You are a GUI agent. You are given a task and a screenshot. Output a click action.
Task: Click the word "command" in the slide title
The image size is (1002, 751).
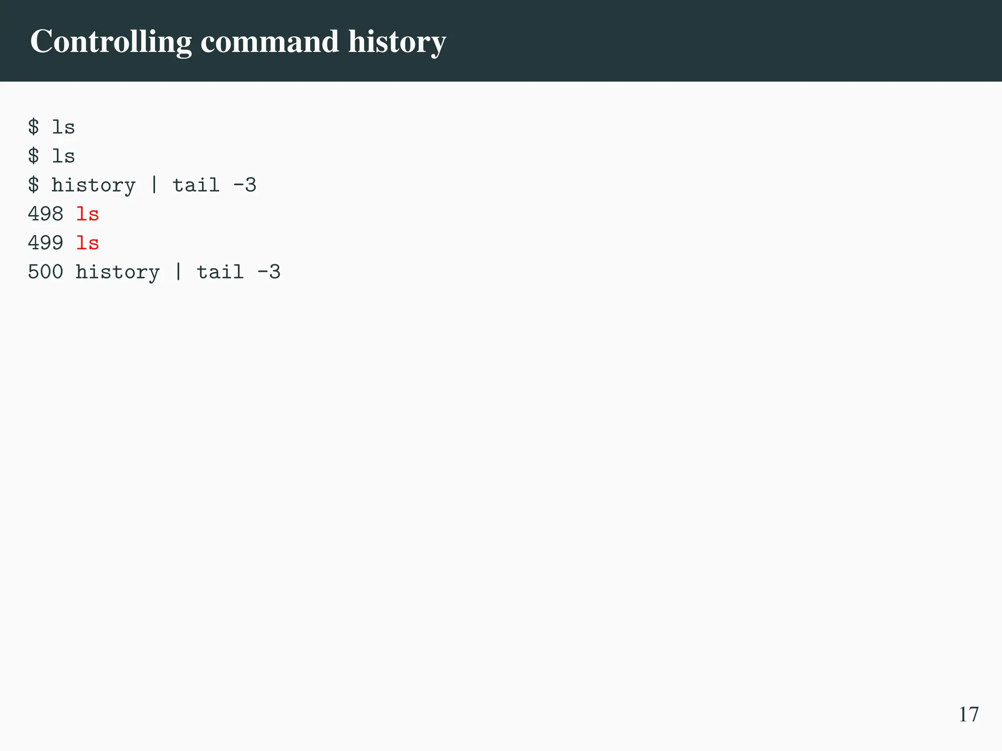click(270, 42)
